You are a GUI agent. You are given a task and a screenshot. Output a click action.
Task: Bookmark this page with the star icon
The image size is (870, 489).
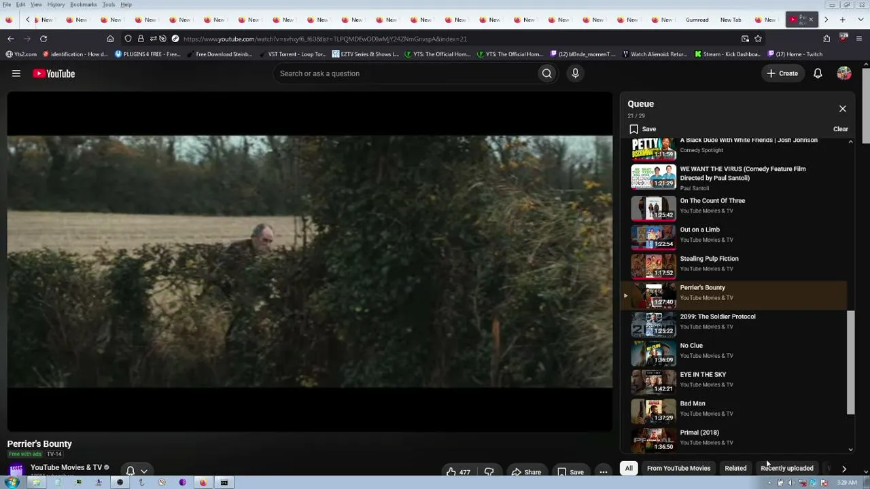pos(758,39)
